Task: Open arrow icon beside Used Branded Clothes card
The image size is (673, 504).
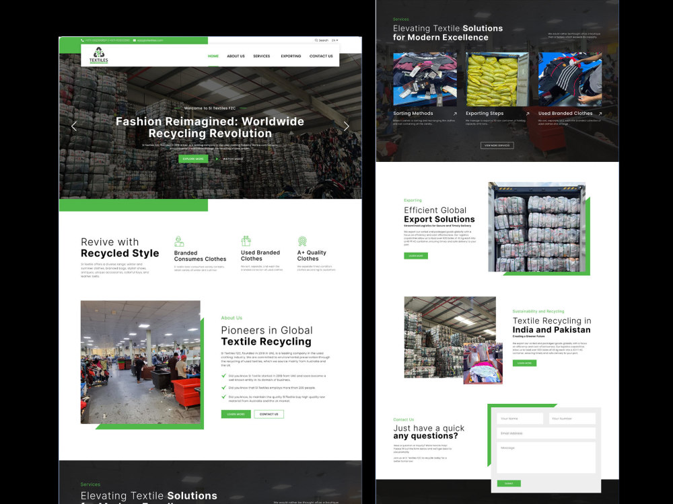Action: point(600,114)
